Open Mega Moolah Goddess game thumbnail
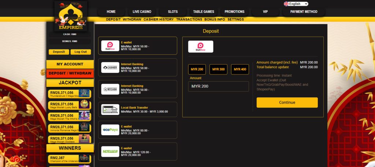 pos(84,139)
